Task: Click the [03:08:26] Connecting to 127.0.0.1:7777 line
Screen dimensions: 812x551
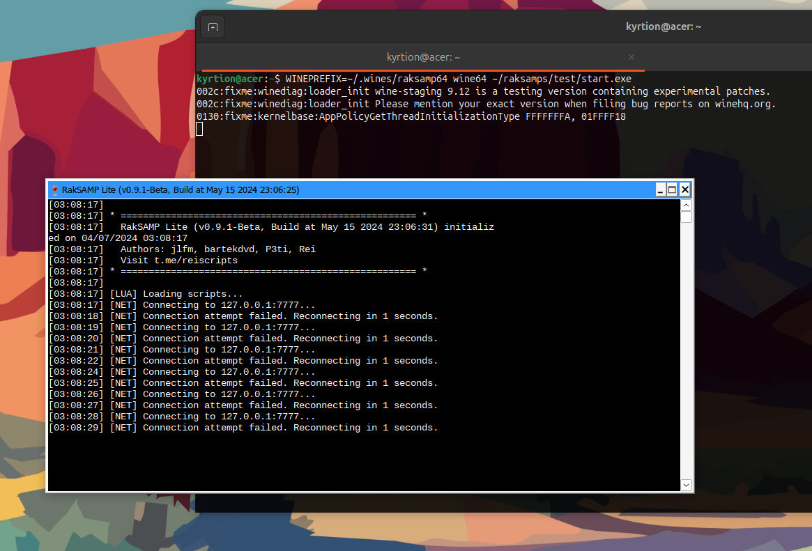Action: (182, 394)
